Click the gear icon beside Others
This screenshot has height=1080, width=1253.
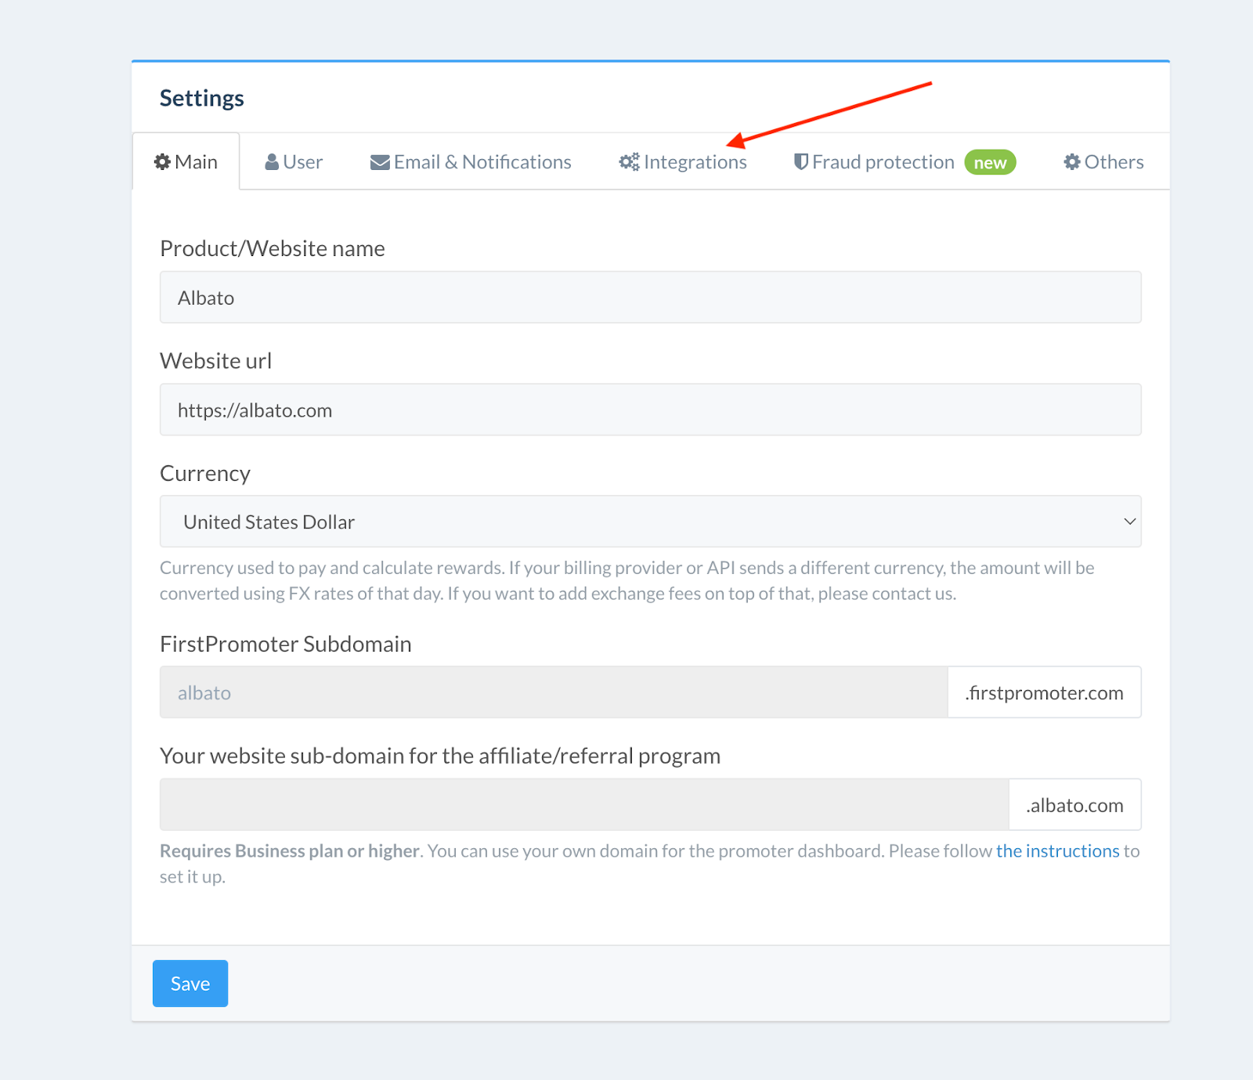(1072, 162)
